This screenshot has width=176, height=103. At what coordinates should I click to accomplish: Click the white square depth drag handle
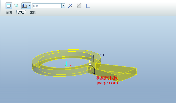[90, 64]
